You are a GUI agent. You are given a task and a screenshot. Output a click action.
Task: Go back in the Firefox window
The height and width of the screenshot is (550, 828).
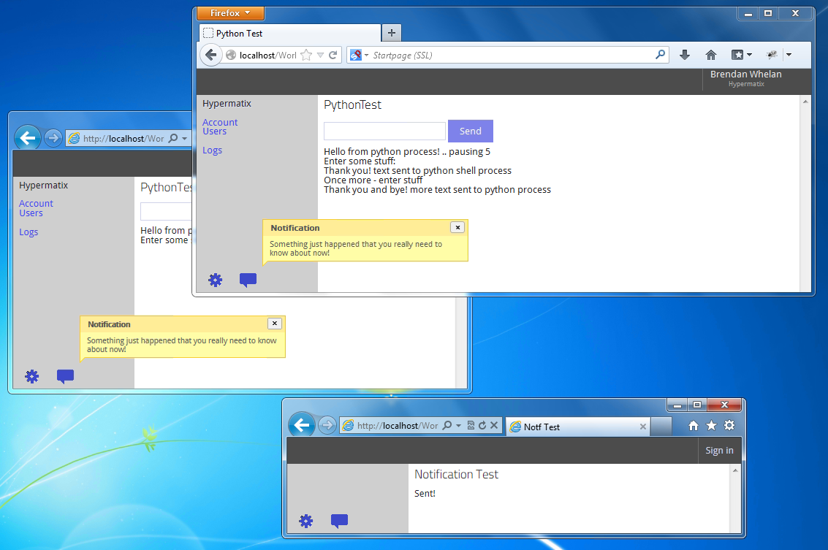coord(210,55)
